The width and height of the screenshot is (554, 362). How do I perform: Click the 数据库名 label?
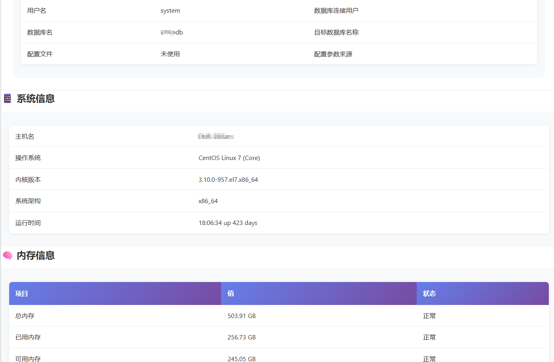point(40,32)
